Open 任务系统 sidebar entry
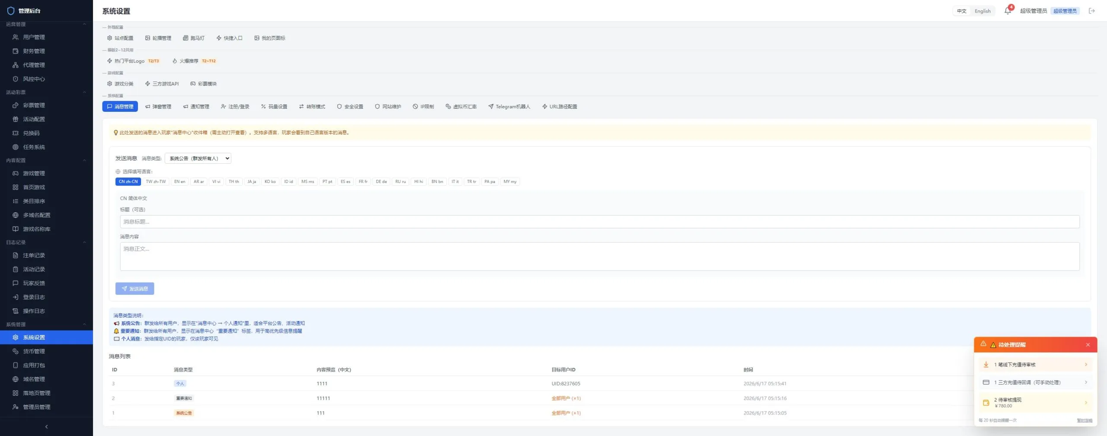 [46, 147]
